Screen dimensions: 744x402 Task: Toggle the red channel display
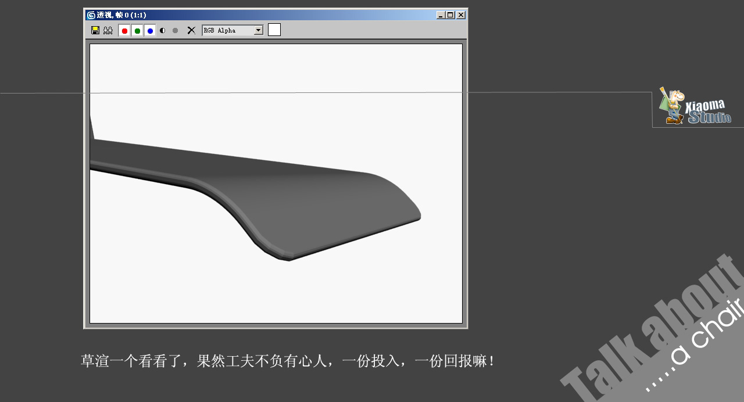[124, 31]
